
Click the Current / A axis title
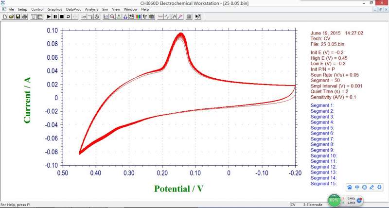[27, 100]
